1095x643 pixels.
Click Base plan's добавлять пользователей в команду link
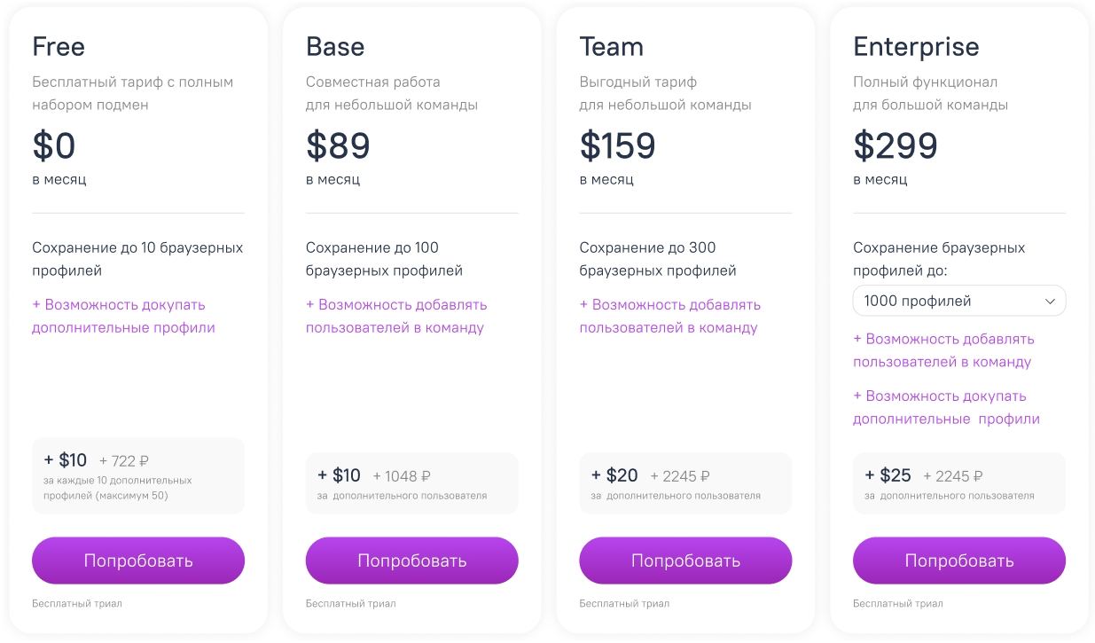coord(396,316)
